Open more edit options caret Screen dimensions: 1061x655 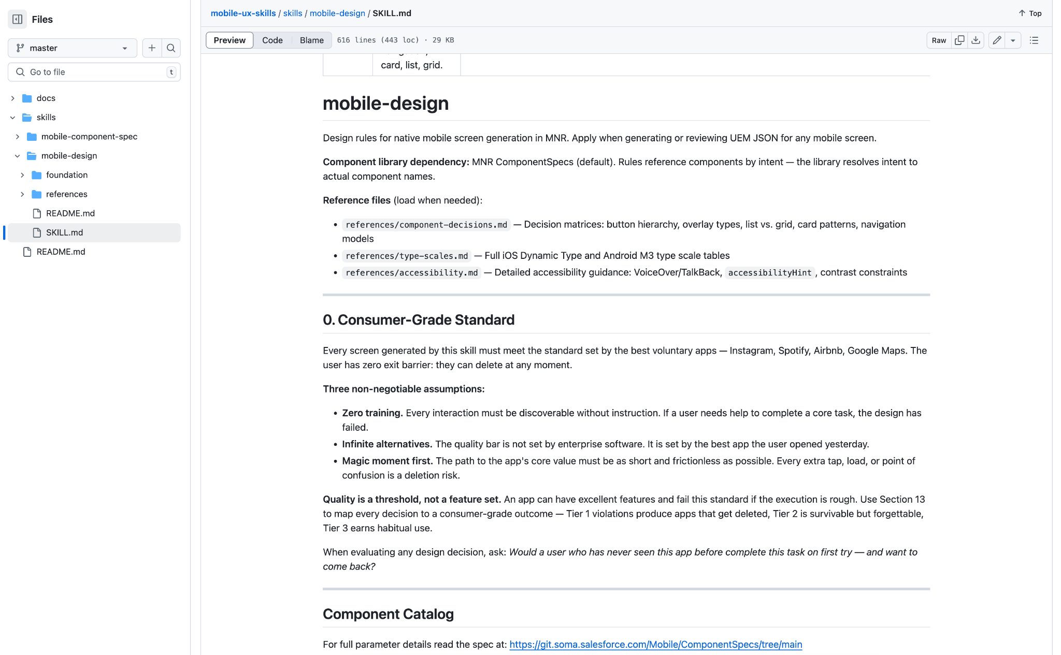click(1013, 40)
